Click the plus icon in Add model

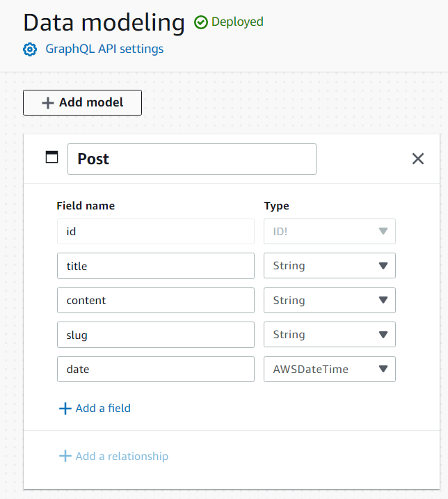coord(47,103)
